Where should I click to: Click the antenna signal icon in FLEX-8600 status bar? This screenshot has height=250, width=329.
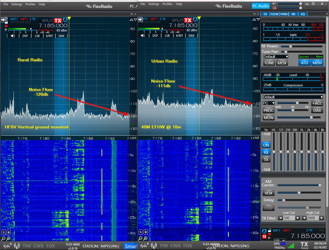[17, 246]
